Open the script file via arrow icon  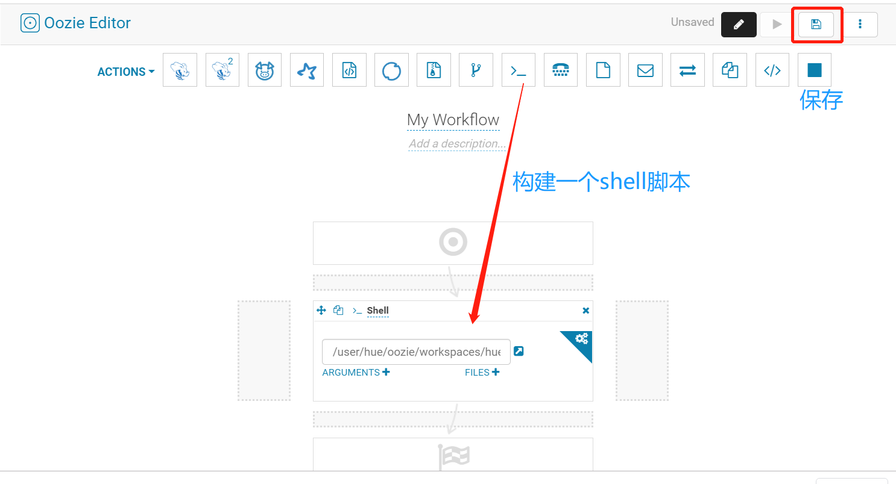click(519, 351)
